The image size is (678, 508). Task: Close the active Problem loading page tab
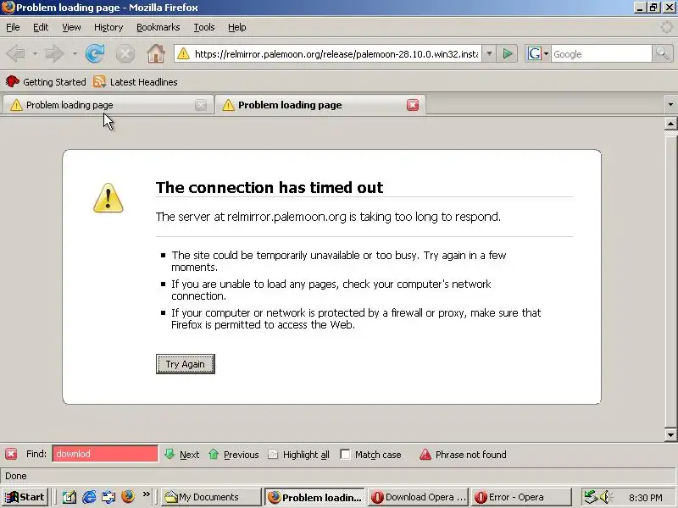pyautogui.click(x=413, y=105)
